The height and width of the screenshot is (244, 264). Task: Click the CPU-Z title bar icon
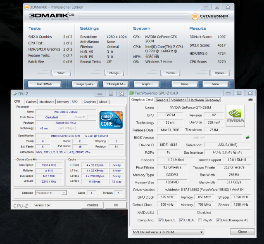14,94
